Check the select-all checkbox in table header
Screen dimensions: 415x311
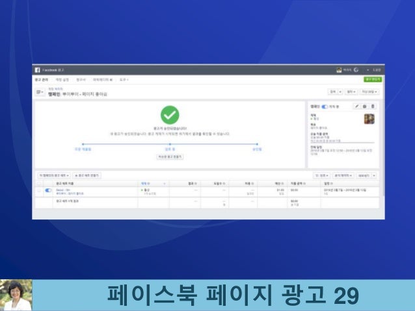39,183
